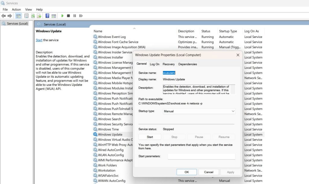Switch to the Log On tab

[154, 64]
